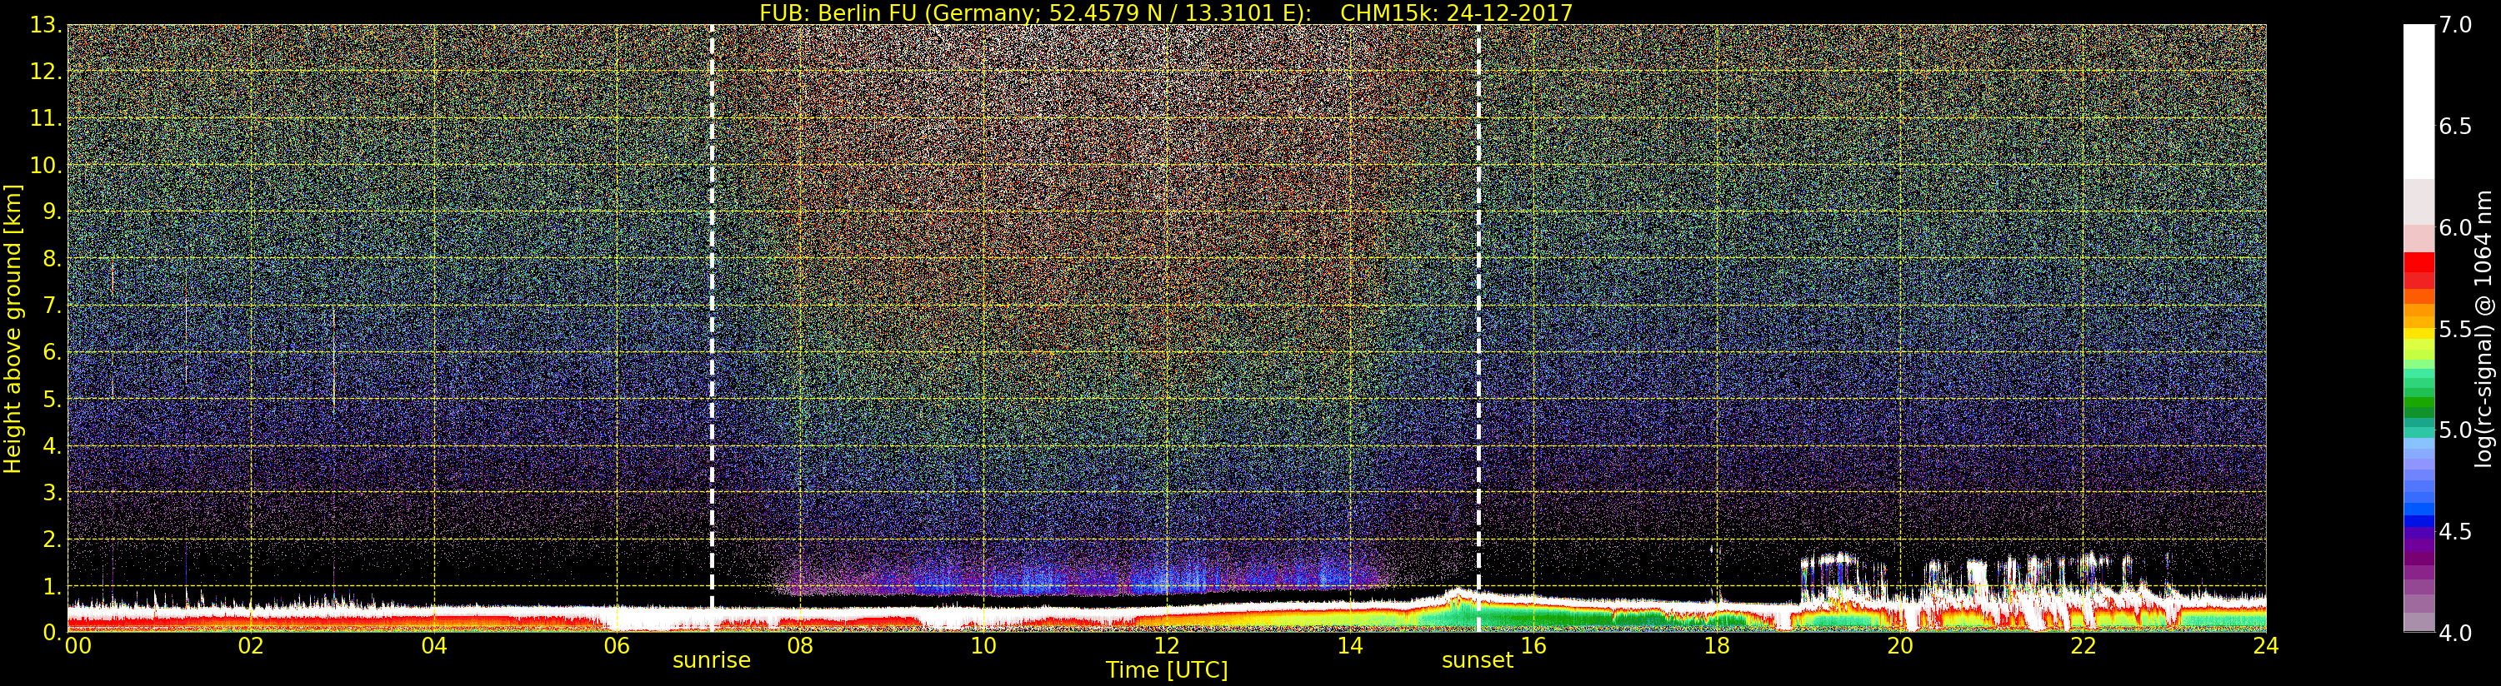2501x686 pixels.
Task: Click the '1.' height axis tick label
Action: [52, 586]
